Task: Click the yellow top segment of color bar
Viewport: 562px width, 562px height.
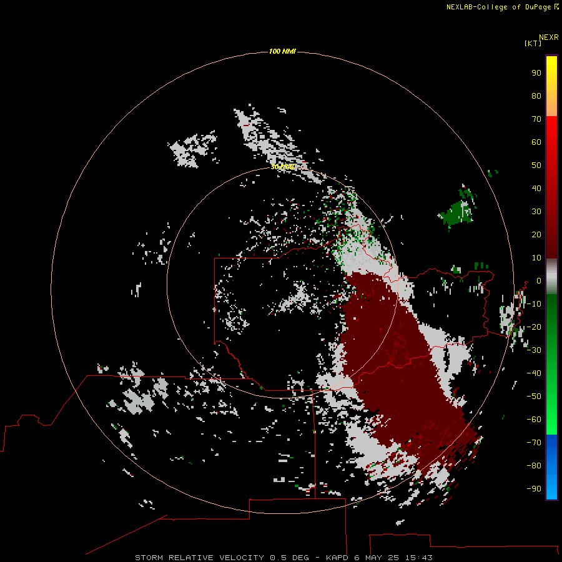Action: 551,86
